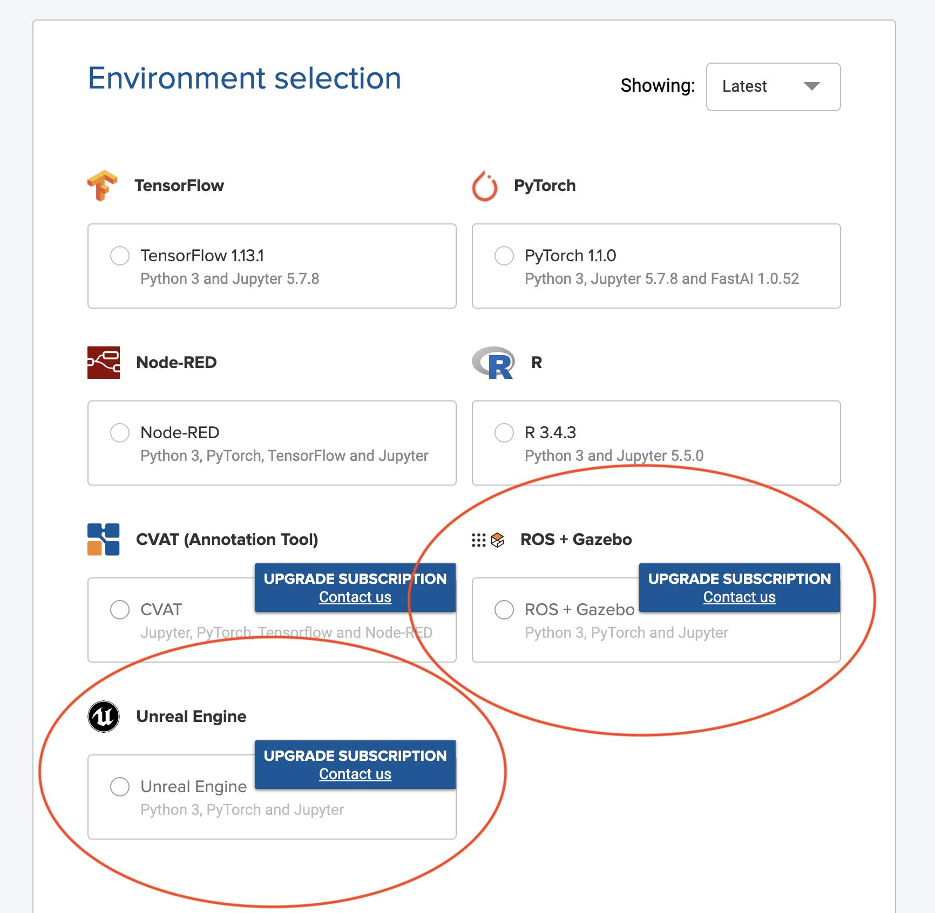935x913 pixels.
Task: Choose the Unreal Engine radio button
Action: pos(120,787)
